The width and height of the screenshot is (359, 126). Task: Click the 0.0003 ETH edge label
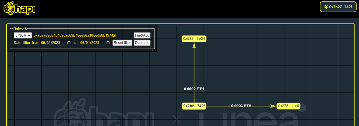point(241,106)
